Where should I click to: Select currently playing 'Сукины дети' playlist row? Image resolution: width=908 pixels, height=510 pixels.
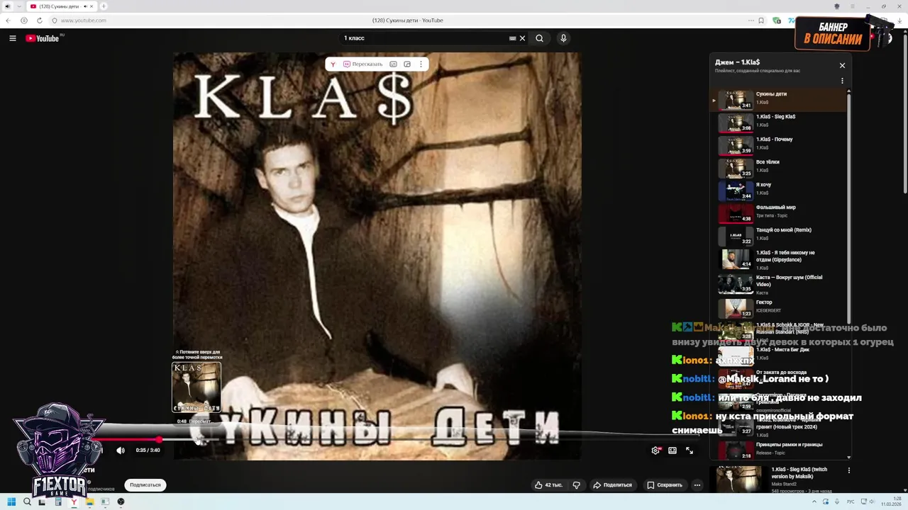779,100
